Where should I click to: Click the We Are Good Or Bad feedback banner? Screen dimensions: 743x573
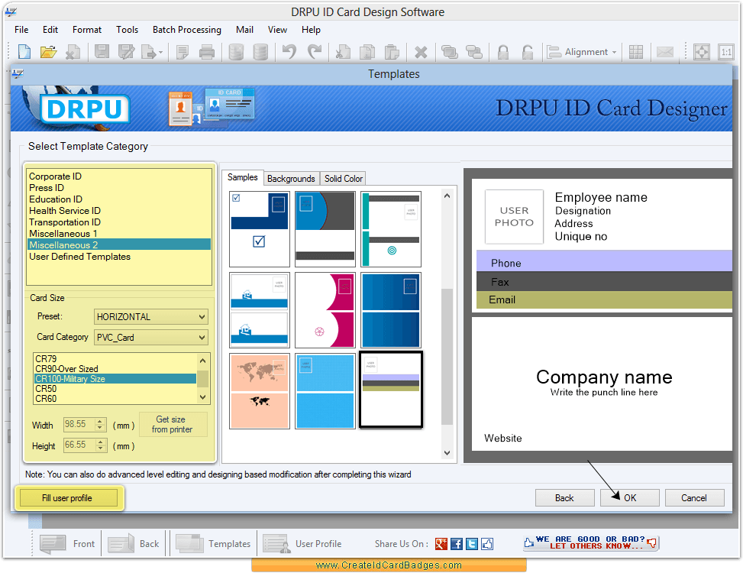(x=591, y=542)
